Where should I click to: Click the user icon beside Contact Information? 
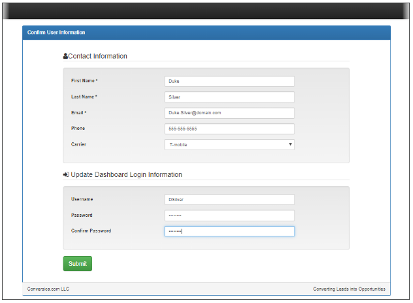click(65, 56)
